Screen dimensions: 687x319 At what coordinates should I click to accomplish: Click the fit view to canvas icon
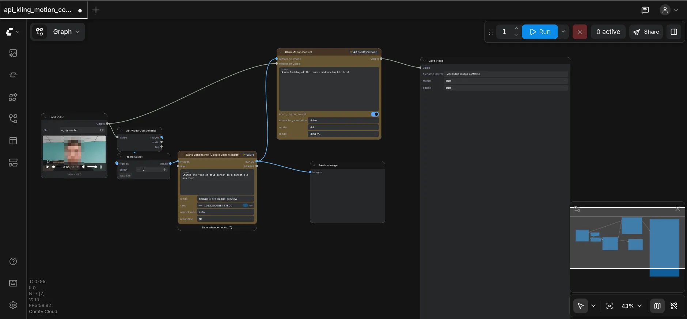coord(610,306)
